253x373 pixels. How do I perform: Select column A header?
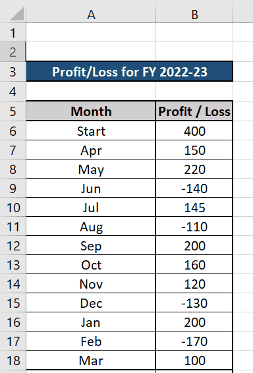click(91, 14)
